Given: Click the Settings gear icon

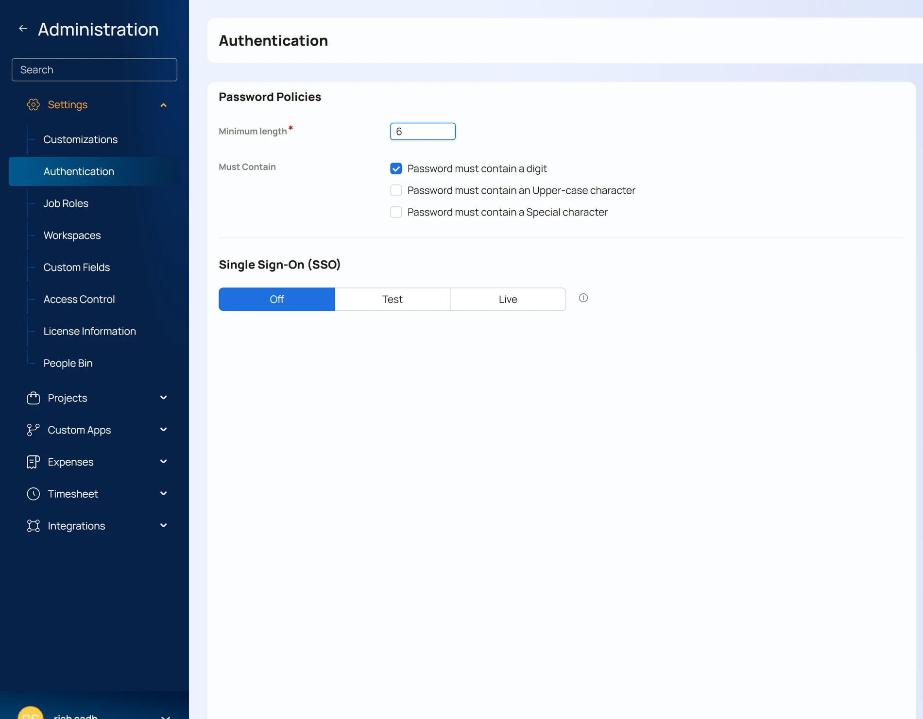Looking at the screenshot, I should (x=34, y=104).
